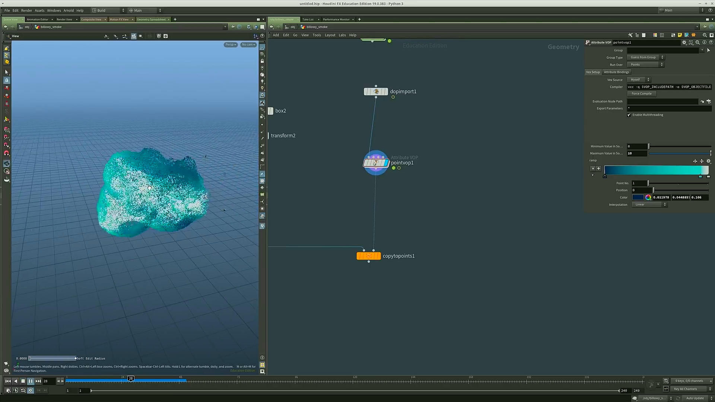
Task: Add a ramp point with plus button
Action: (x=599, y=169)
